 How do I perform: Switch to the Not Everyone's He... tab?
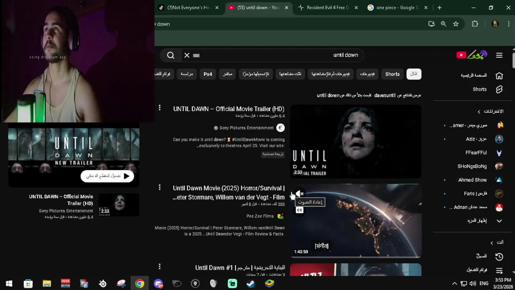point(189,8)
